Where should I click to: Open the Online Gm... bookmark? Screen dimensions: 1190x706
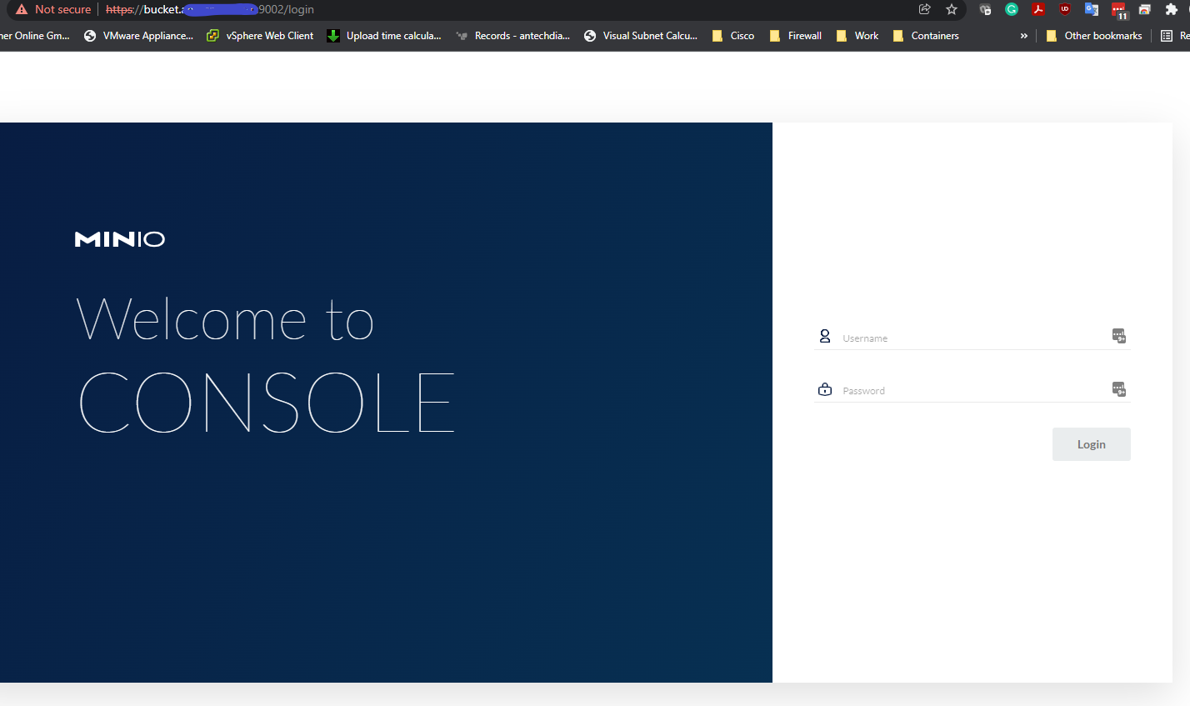click(x=35, y=36)
